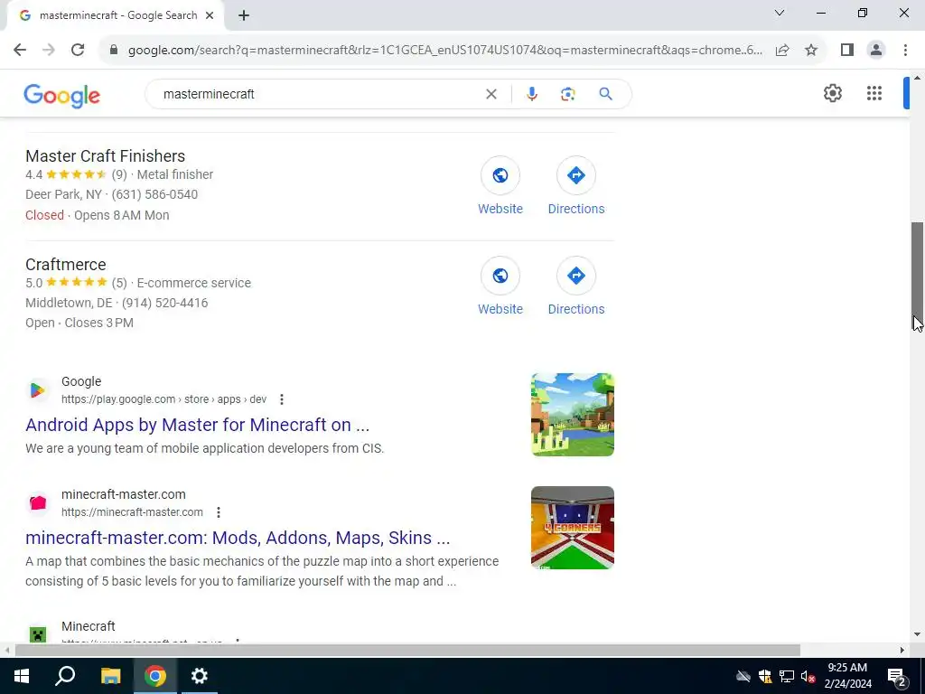Screen dimensions: 925x694
Task: Open minecraft-master.com Mods, Addons link
Action: tap(238, 538)
